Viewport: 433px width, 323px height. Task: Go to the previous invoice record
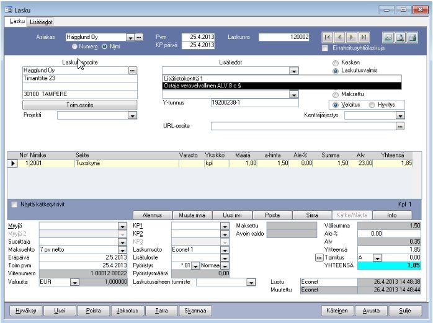tap(339, 37)
